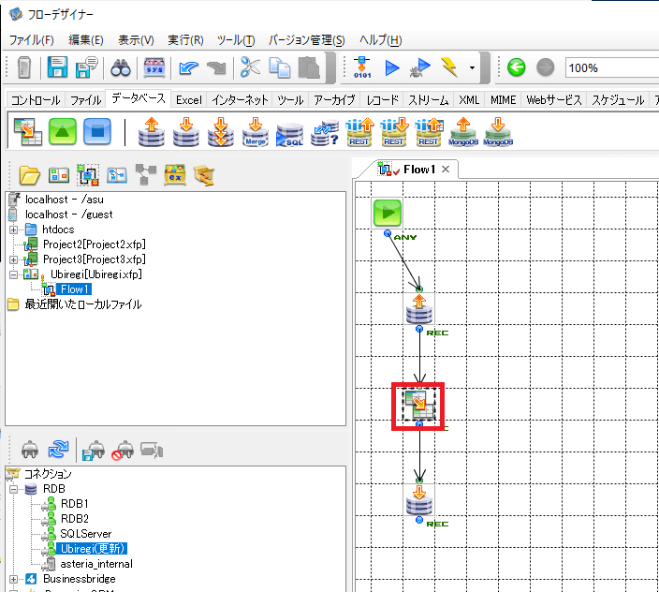The height and width of the screenshot is (592, 659).
Task: Select Project2[Project2.xfp] in tree
Action: pos(95,244)
